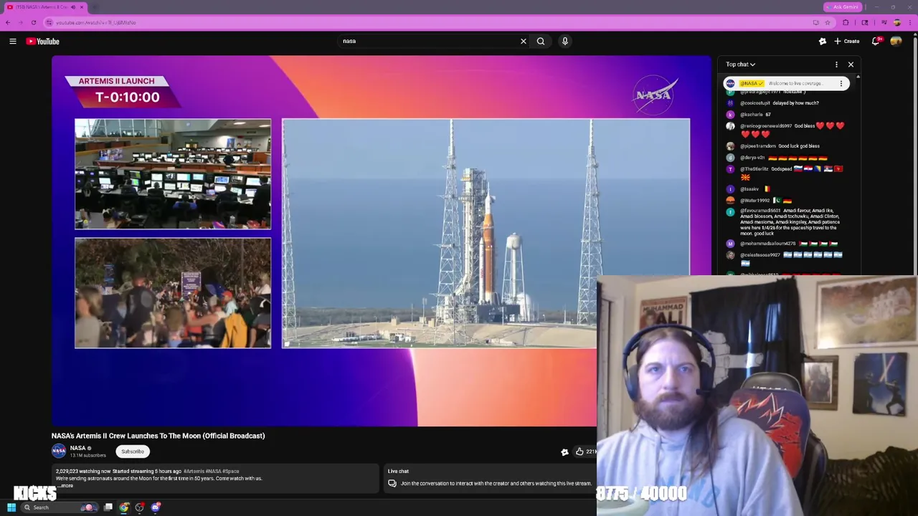Open the Windows Start menu

click(x=11, y=507)
